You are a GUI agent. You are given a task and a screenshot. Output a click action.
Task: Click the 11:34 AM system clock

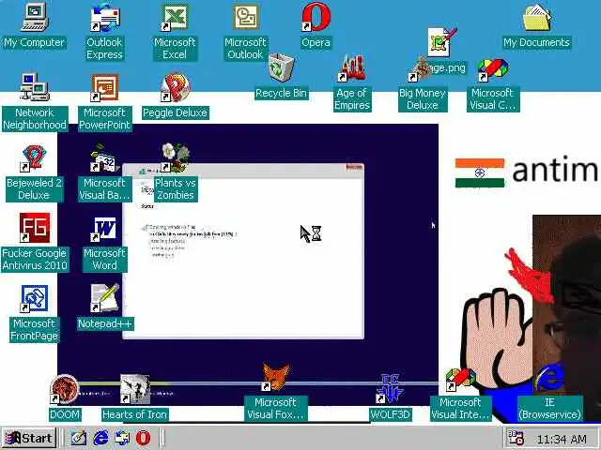pos(562,440)
